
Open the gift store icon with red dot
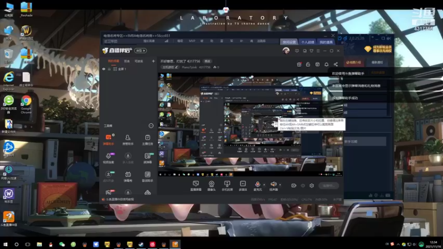pyautogui.click(x=299, y=64)
